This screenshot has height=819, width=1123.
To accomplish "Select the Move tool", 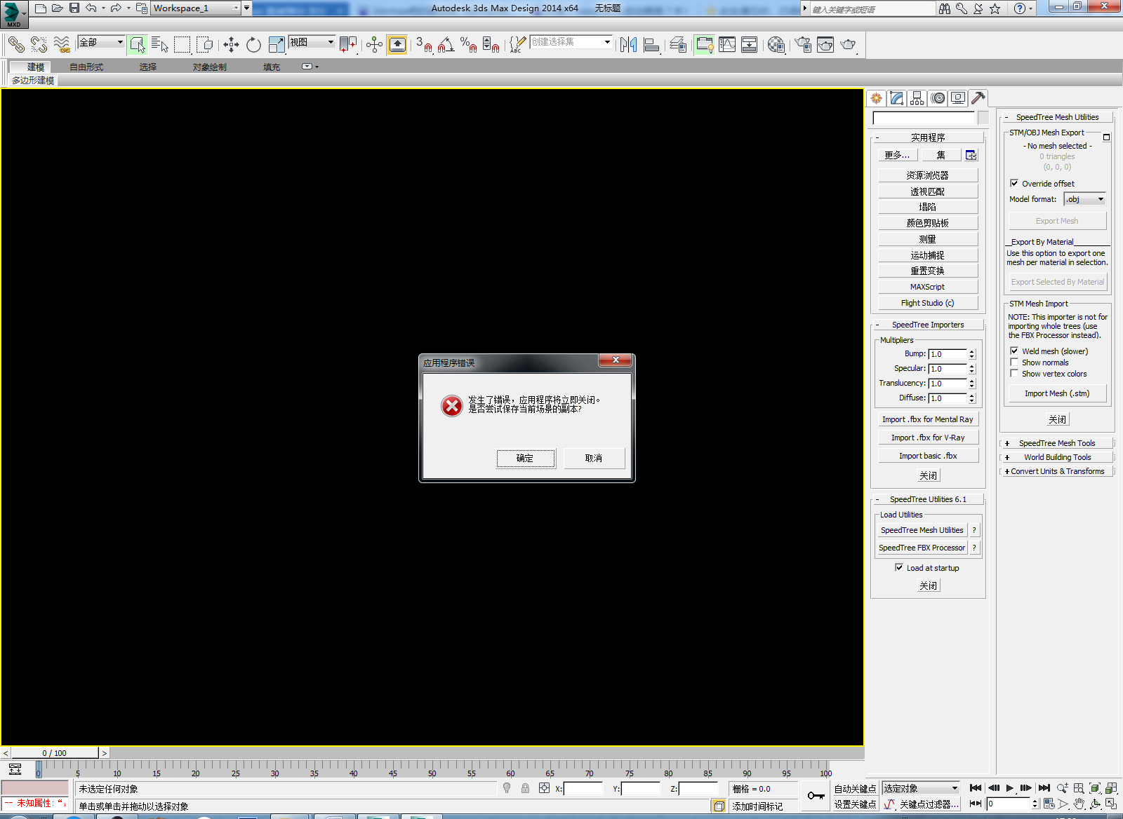I will (231, 45).
